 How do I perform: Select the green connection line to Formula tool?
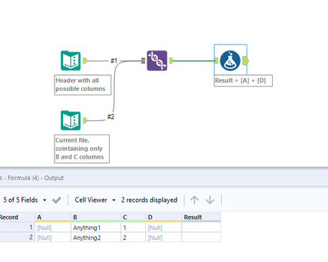[x=193, y=61]
